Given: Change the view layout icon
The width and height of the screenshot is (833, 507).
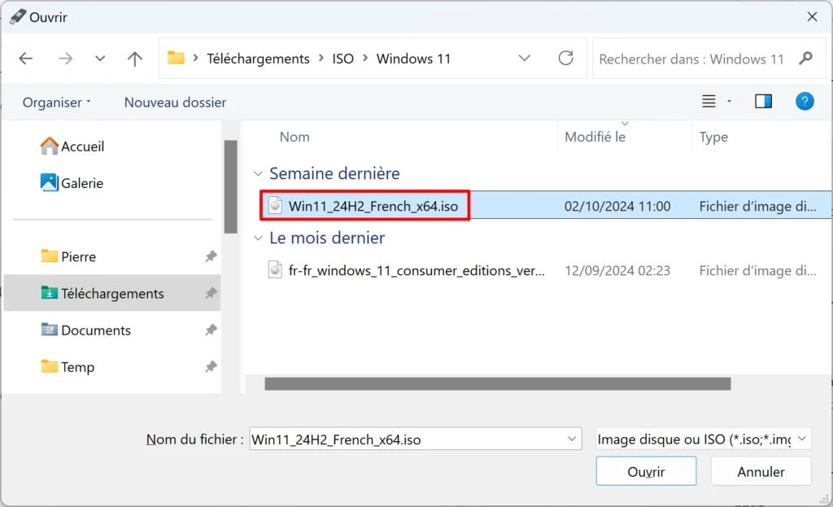Looking at the screenshot, I should [709, 101].
